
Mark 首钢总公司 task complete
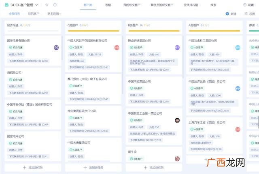(x=11, y=80)
